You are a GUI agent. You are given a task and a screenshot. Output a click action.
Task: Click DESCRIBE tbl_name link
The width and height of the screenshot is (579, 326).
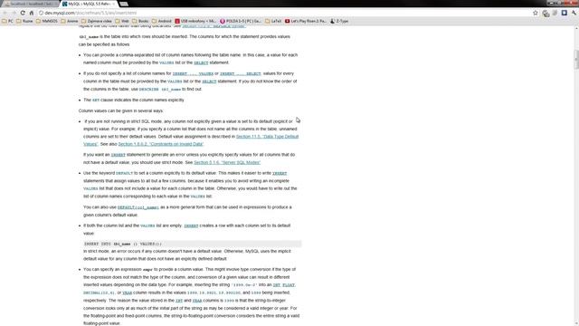[160, 89]
